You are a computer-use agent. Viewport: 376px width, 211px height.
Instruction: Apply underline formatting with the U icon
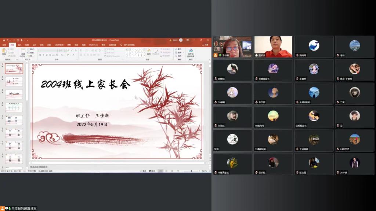coord(46,54)
